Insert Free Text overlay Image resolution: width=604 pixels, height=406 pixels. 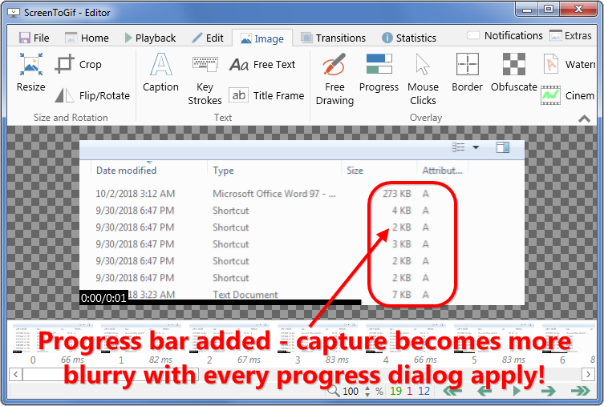[x=262, y=64]
